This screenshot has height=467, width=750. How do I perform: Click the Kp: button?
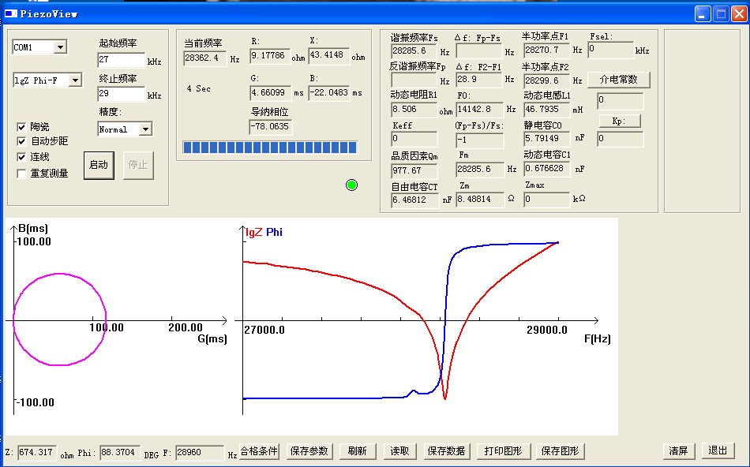pos(618,121)
